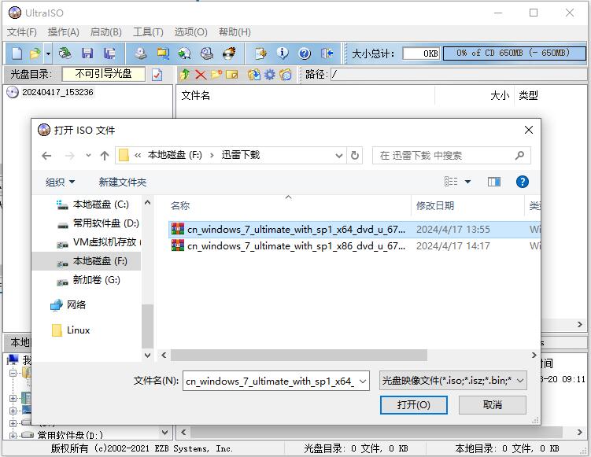
Task: Click the Properties document icon in toolbar
Action: (260, 53)
